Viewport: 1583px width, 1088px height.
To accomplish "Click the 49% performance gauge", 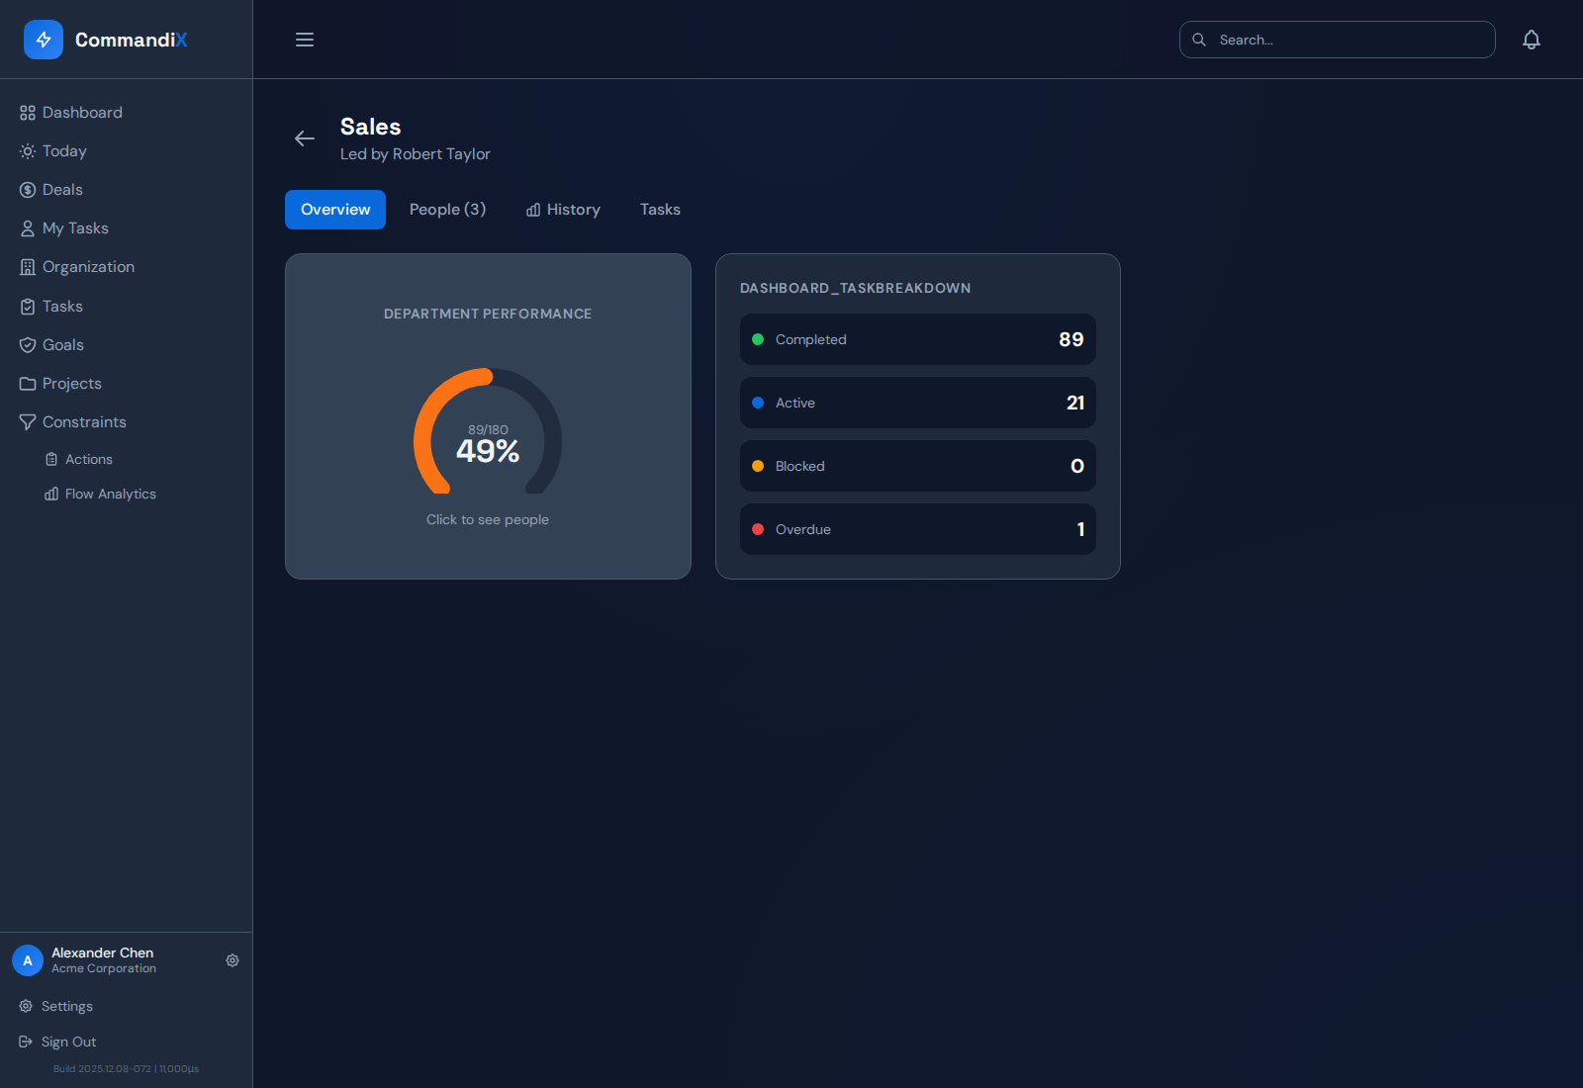I will (488, 431).
